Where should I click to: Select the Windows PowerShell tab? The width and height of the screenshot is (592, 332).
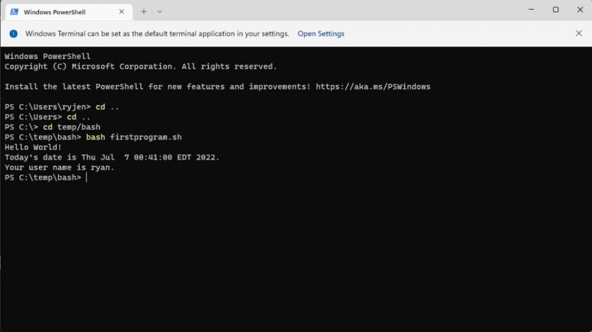point(69,12)
